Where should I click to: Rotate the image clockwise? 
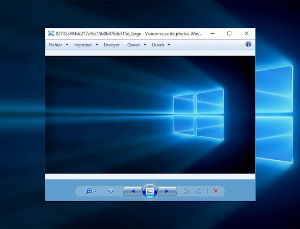click(199, 191)
